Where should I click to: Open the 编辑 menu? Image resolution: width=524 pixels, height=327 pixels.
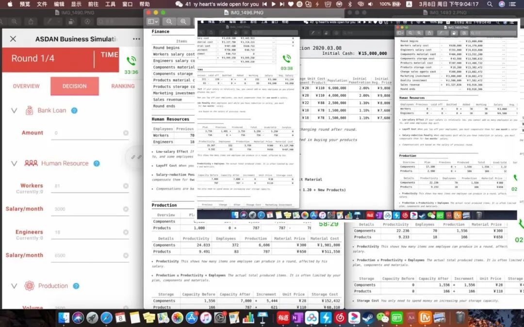pos(59,4)
